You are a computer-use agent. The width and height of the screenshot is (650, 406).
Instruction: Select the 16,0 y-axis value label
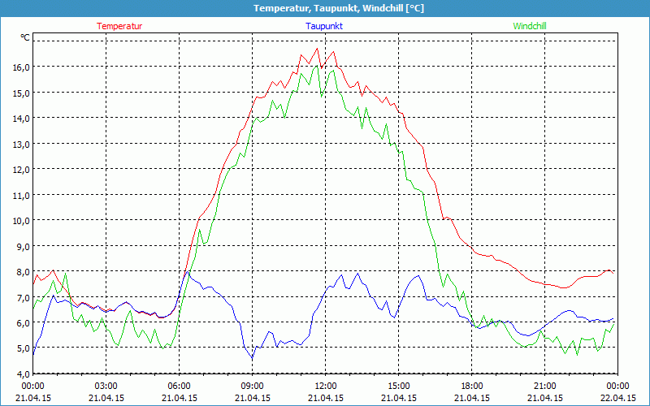19,67
